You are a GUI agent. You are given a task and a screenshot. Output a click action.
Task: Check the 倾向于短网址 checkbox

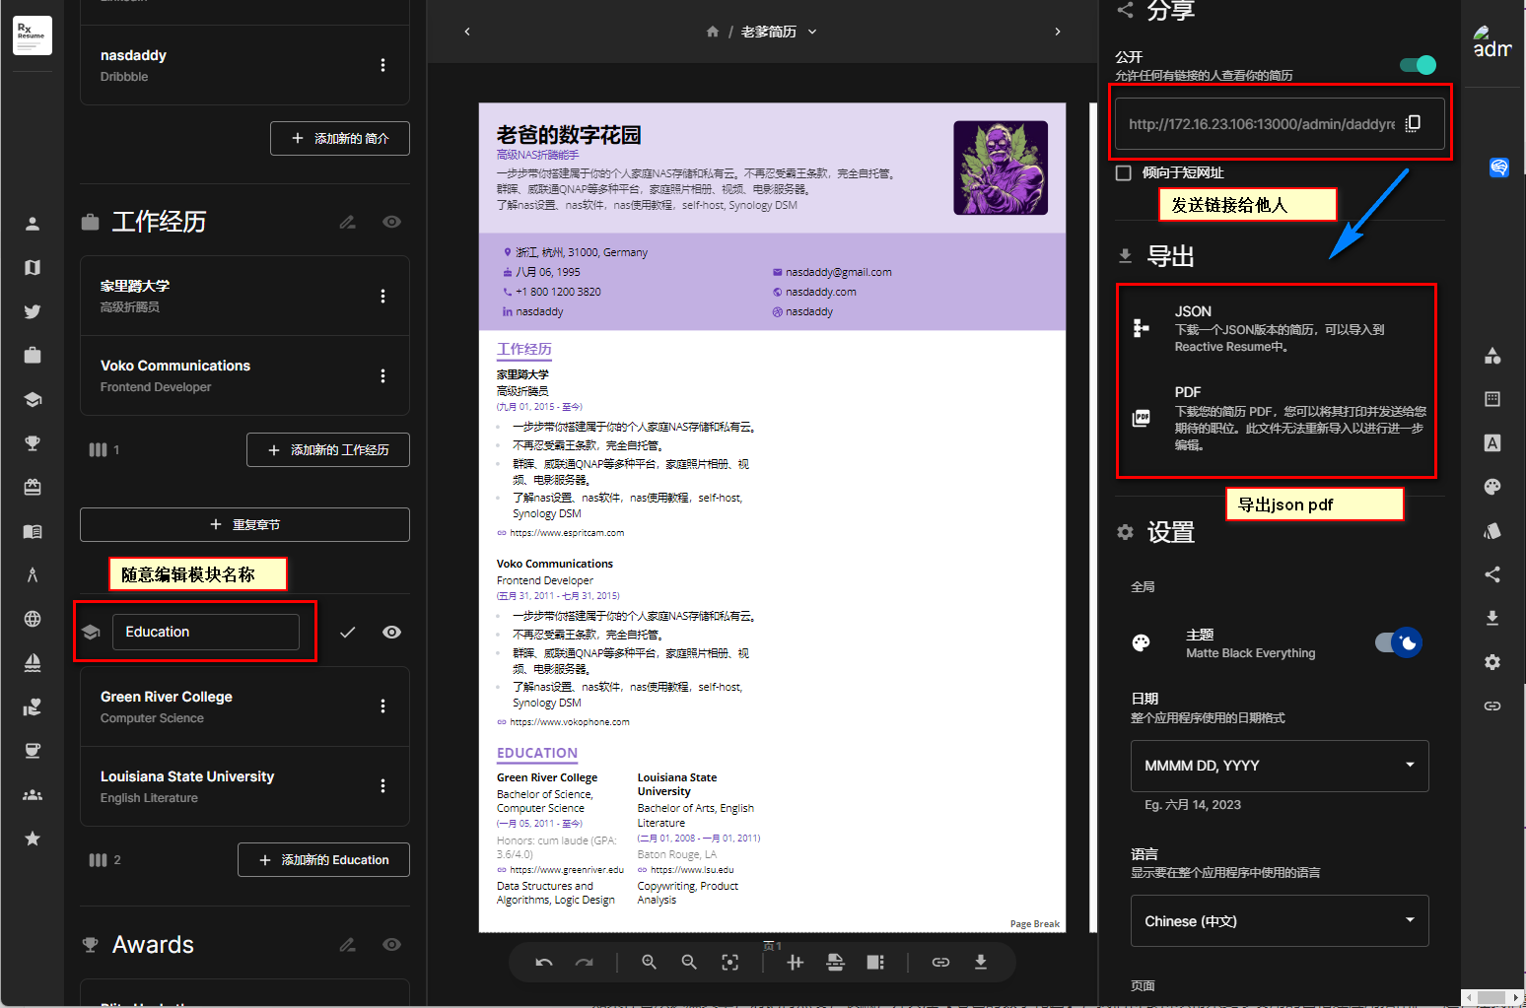pos(1123,172)
